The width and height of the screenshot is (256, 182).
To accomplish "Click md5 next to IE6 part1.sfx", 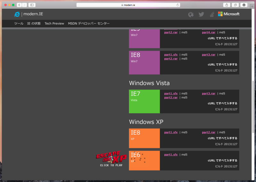I will coord(184,155).
